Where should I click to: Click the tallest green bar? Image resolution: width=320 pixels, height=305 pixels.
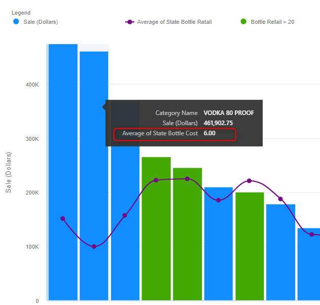156,228
